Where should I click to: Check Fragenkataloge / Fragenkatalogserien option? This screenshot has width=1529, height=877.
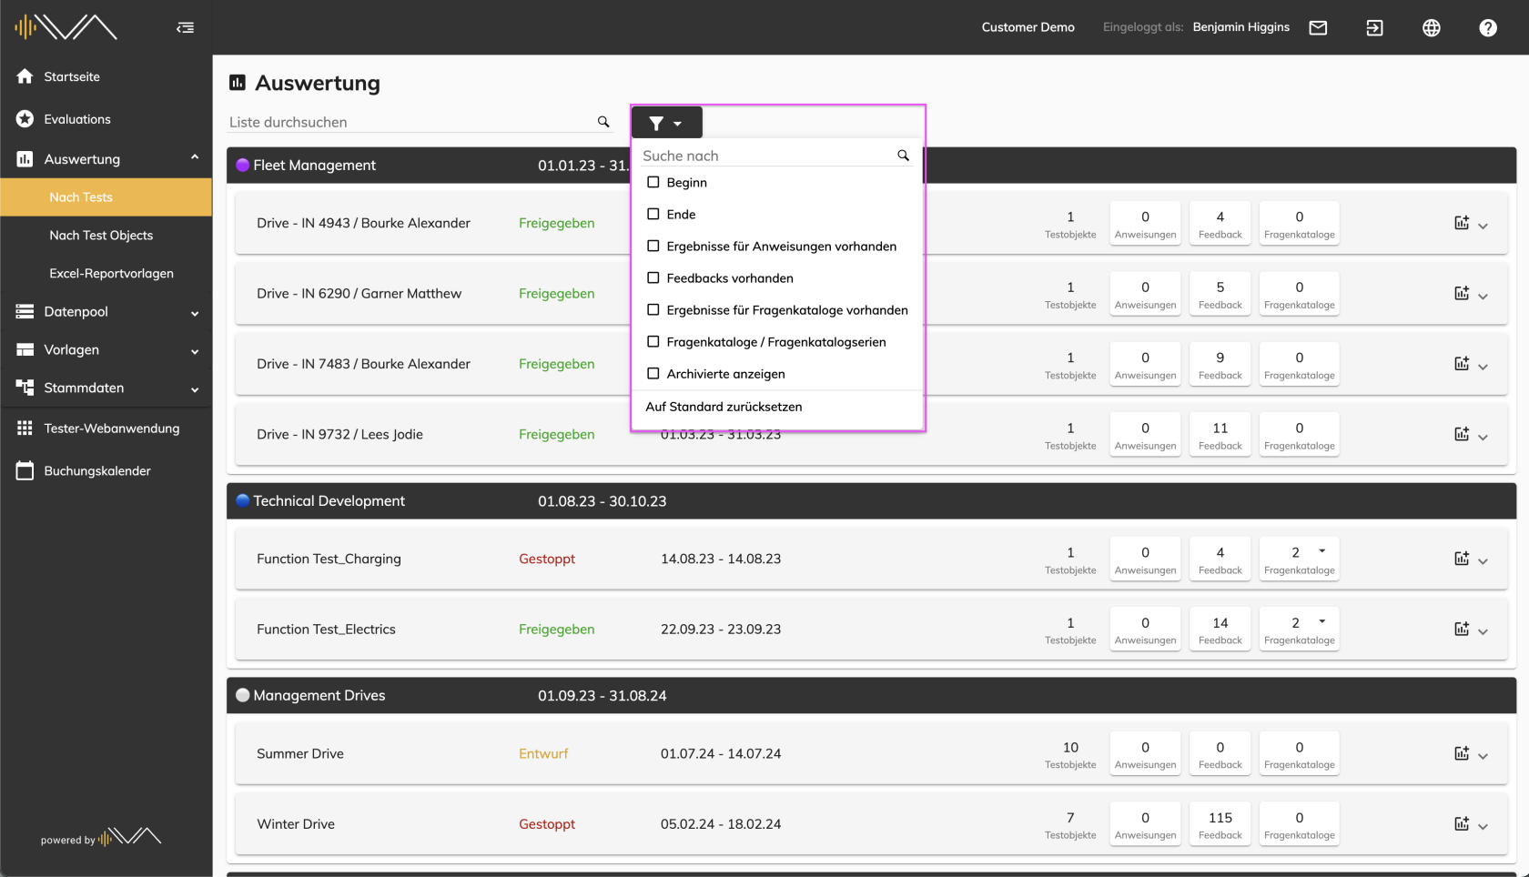[x=653, y=341]
